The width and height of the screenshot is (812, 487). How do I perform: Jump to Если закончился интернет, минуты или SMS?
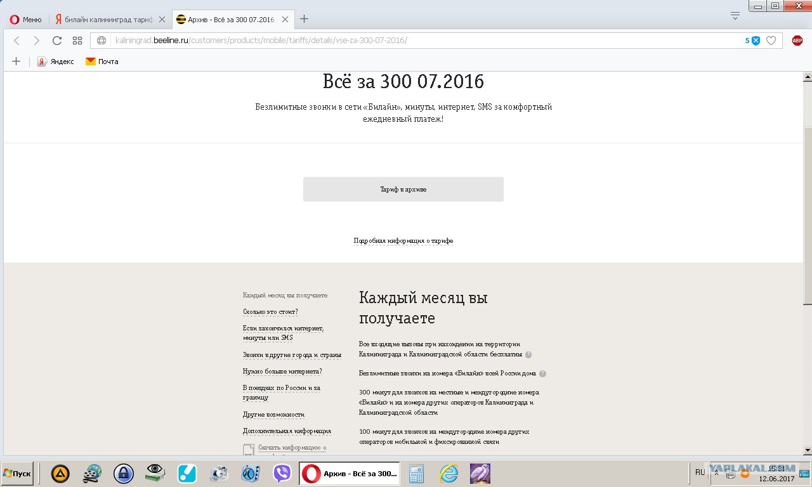tap(284, 333)
